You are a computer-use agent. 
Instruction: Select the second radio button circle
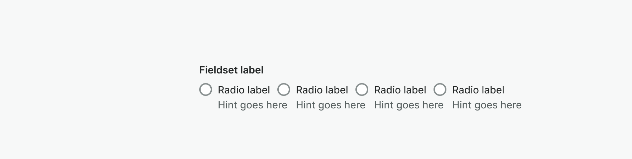tap(284, 89)
